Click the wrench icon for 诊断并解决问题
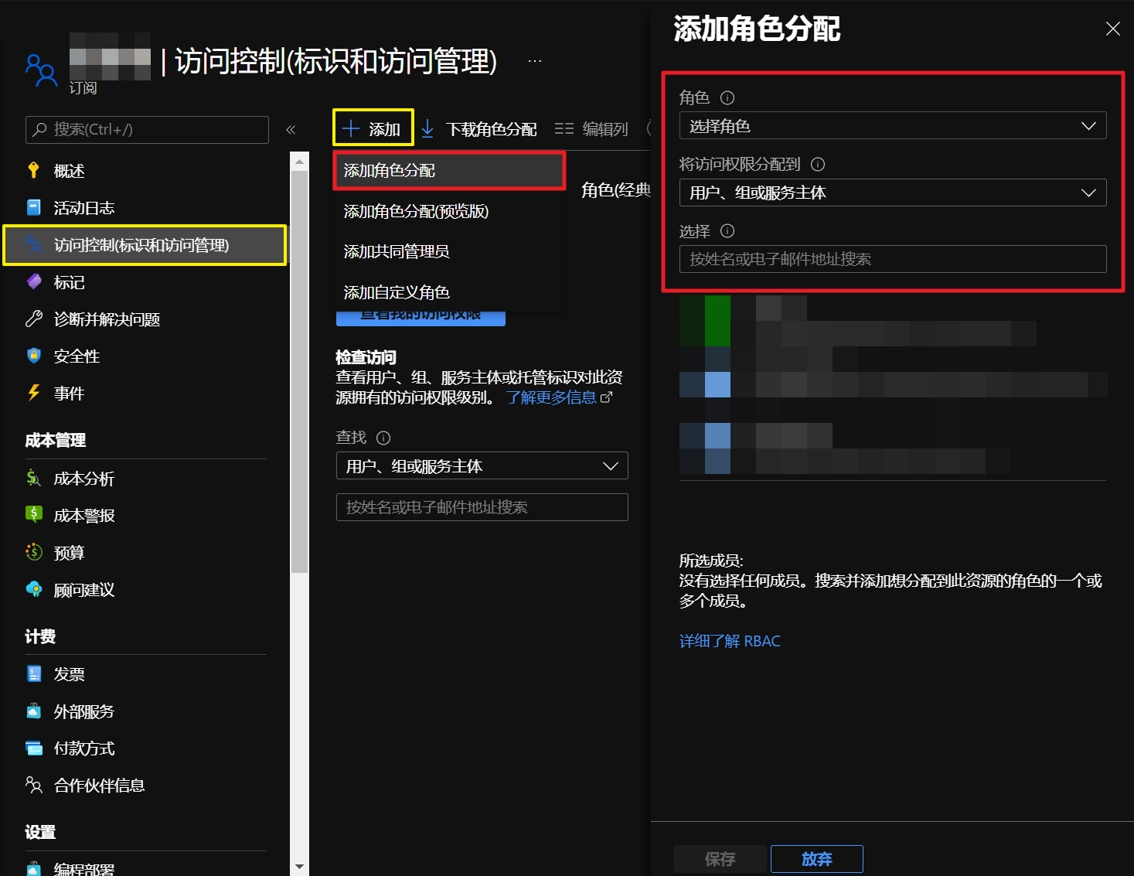This screenshot has height=876, width=1134. (33, 319)
